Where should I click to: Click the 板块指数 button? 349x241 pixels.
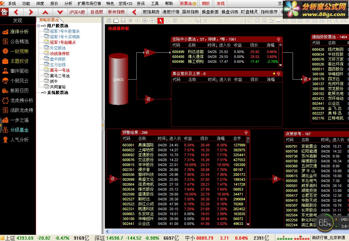click(x=116, y=12)
